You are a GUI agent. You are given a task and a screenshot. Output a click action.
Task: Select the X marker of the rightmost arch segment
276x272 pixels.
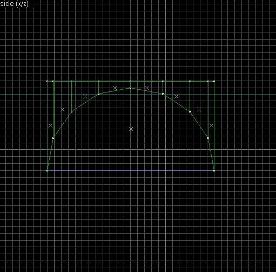211,125
